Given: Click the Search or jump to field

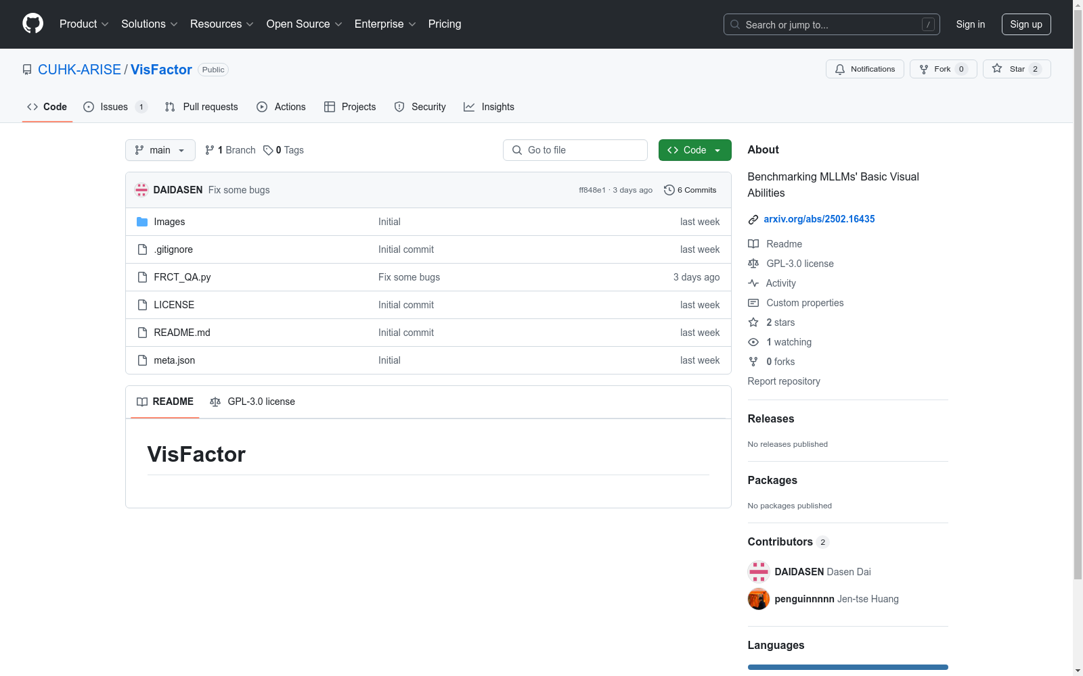Looking at the screenshot, I should pos(832,24).
